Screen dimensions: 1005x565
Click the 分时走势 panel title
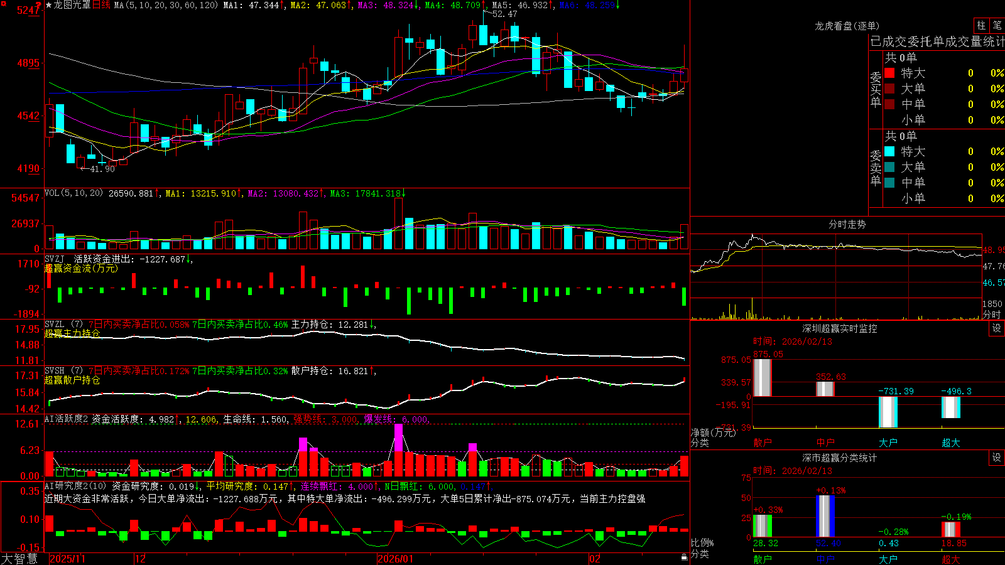(847, 224)
